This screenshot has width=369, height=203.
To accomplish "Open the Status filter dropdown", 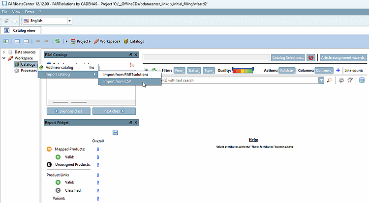I will pos(194,71).
